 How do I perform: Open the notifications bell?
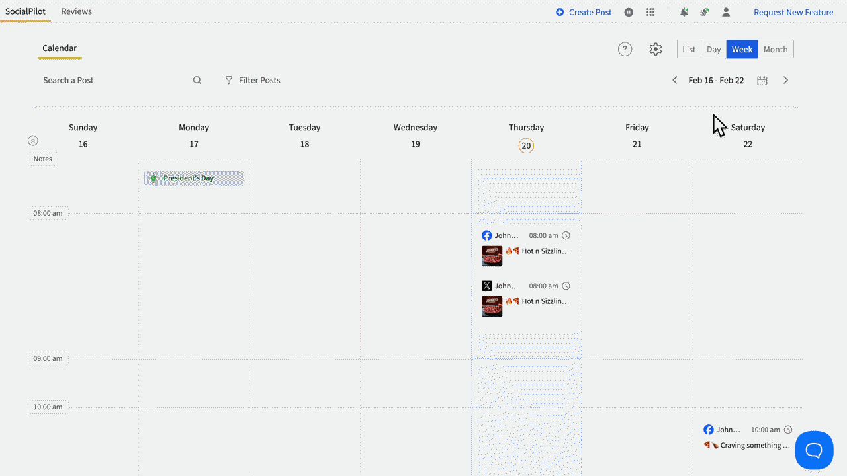pyautogui.click(x=684, y=12)
